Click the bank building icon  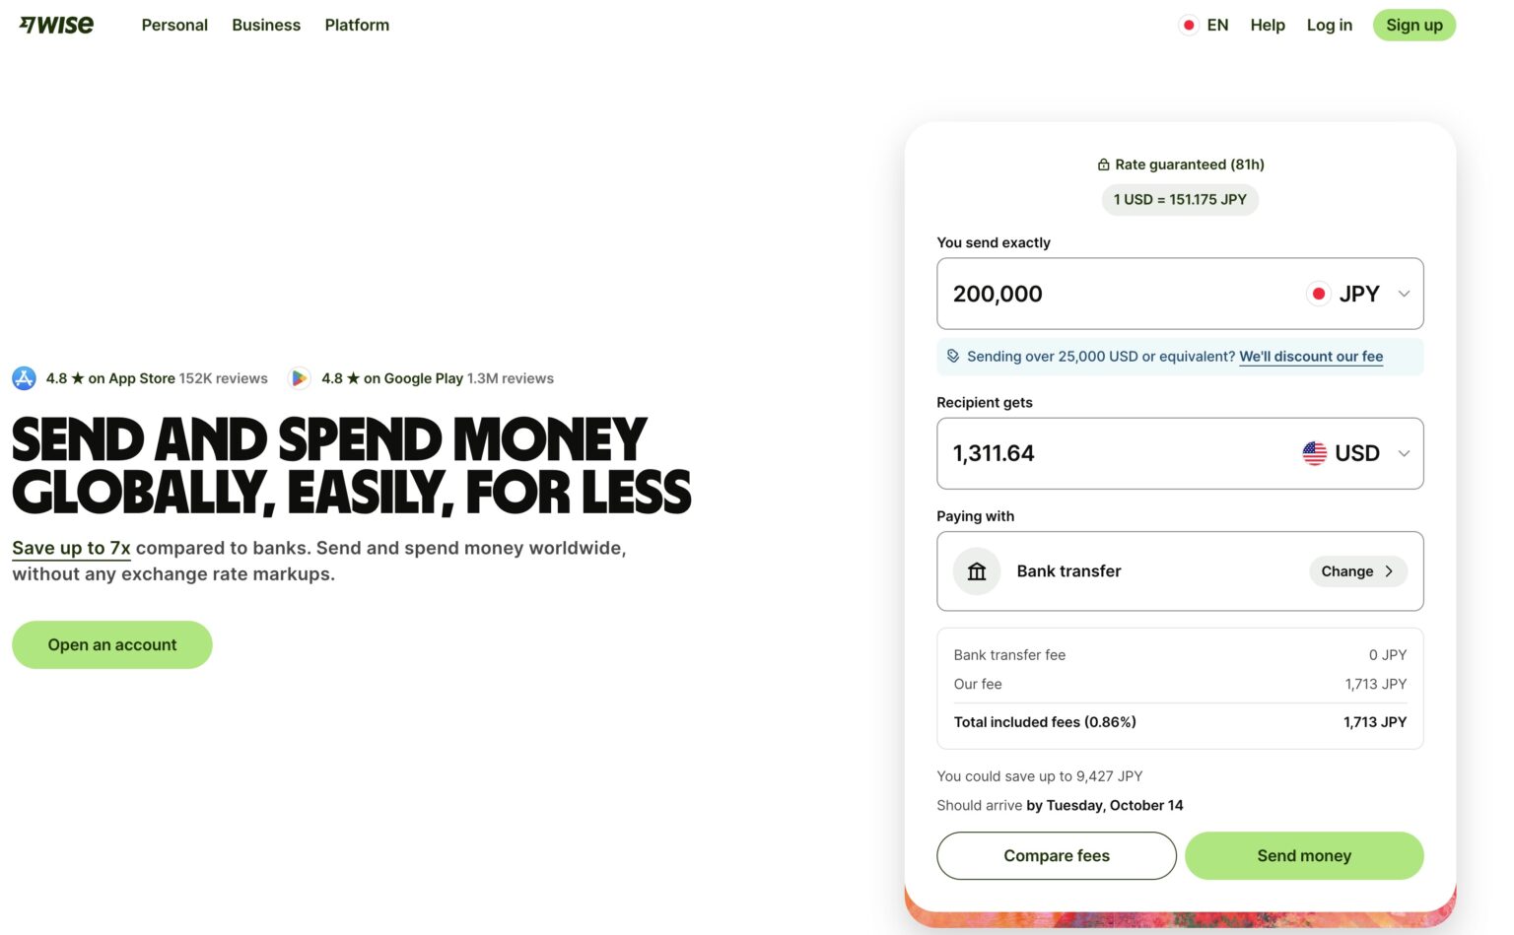[x=977, y=571]
